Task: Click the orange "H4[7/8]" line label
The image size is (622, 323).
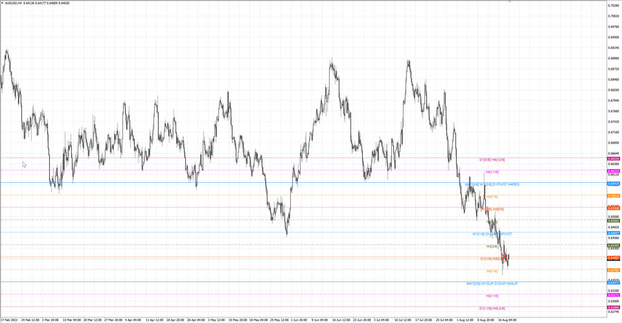Action: [492, 197]
